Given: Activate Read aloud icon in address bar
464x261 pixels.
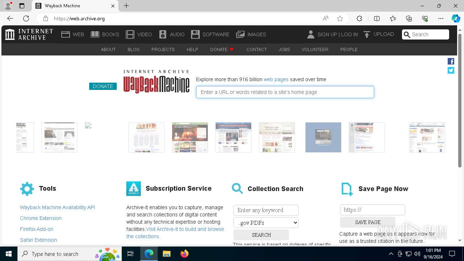Looking at the screenshot, I should [326, 18].
